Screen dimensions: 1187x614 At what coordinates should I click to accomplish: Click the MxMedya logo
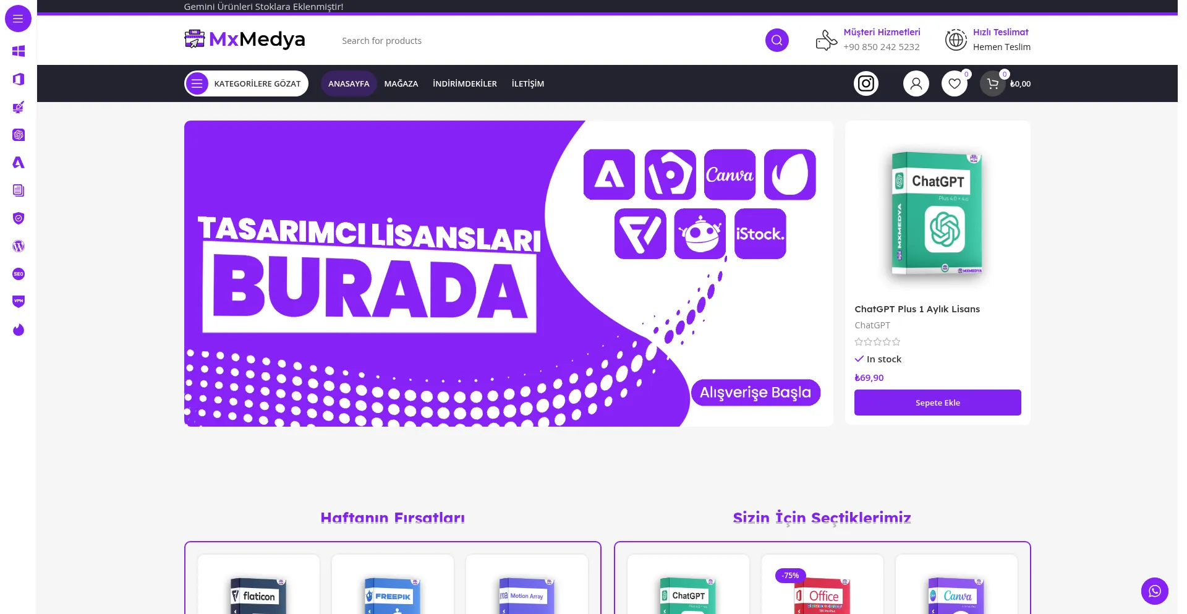point(245,40)
